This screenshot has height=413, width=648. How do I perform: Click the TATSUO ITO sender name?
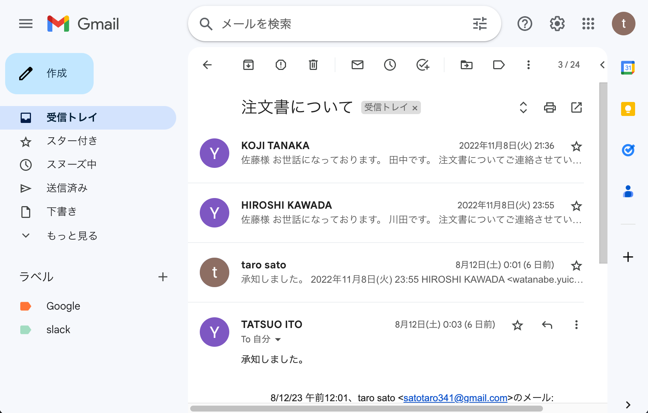coord(272,324)
